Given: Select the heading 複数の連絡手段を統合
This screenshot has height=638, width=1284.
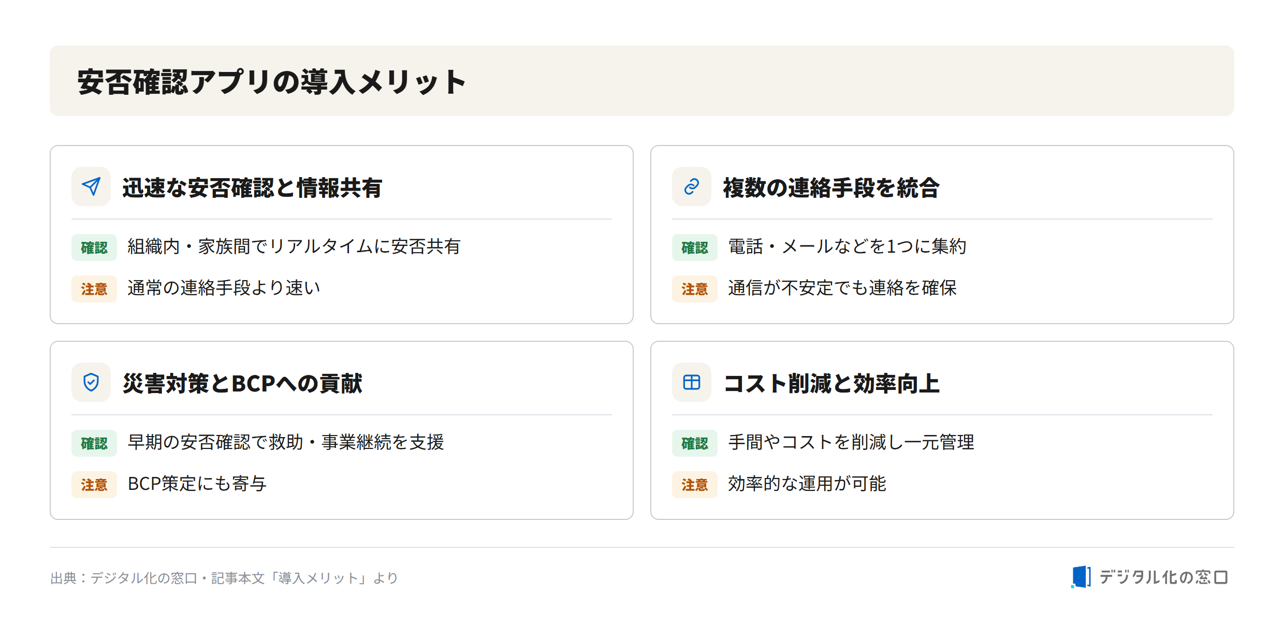Looking at the screenshot, I should click(x=831, y=187).
